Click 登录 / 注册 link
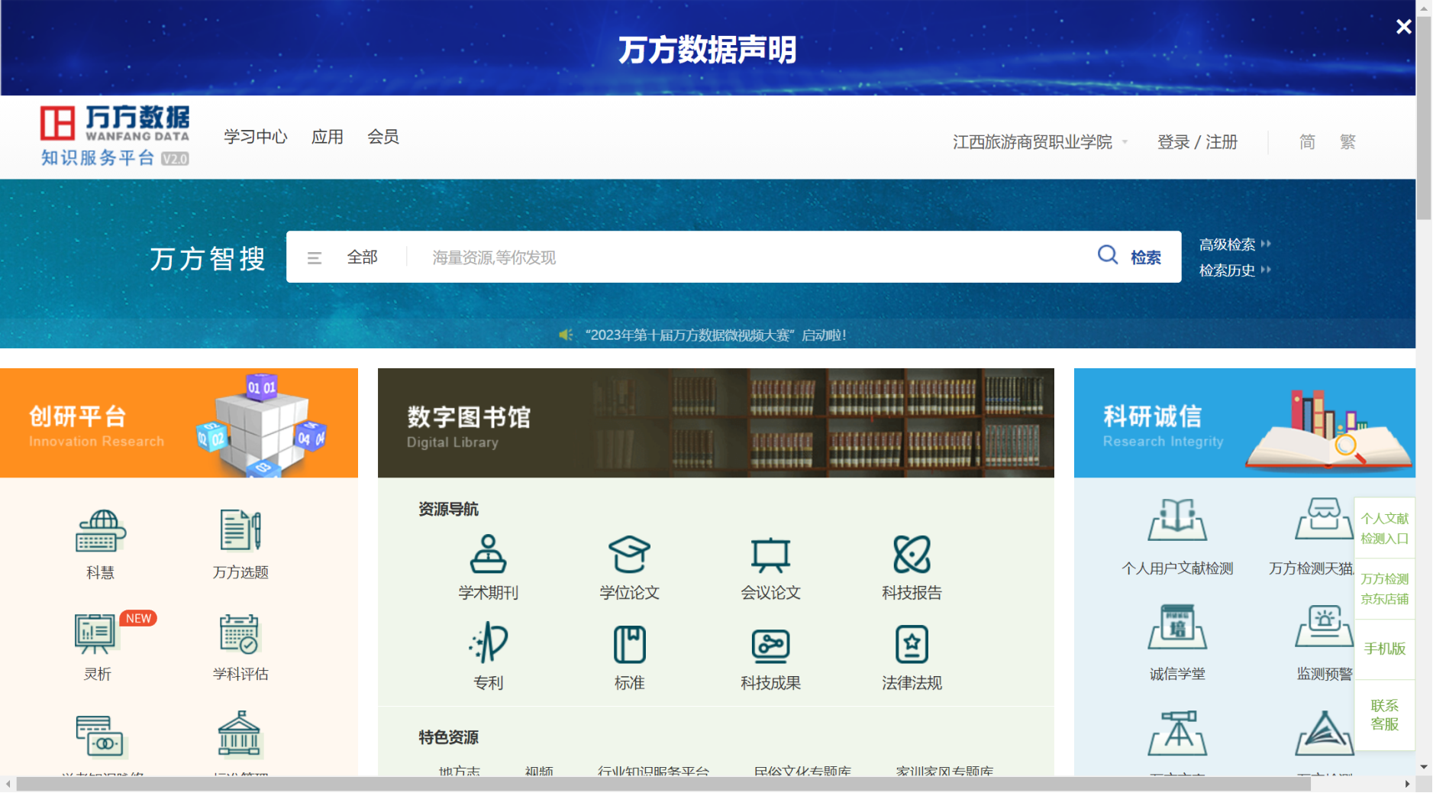 click(1197, 142)
